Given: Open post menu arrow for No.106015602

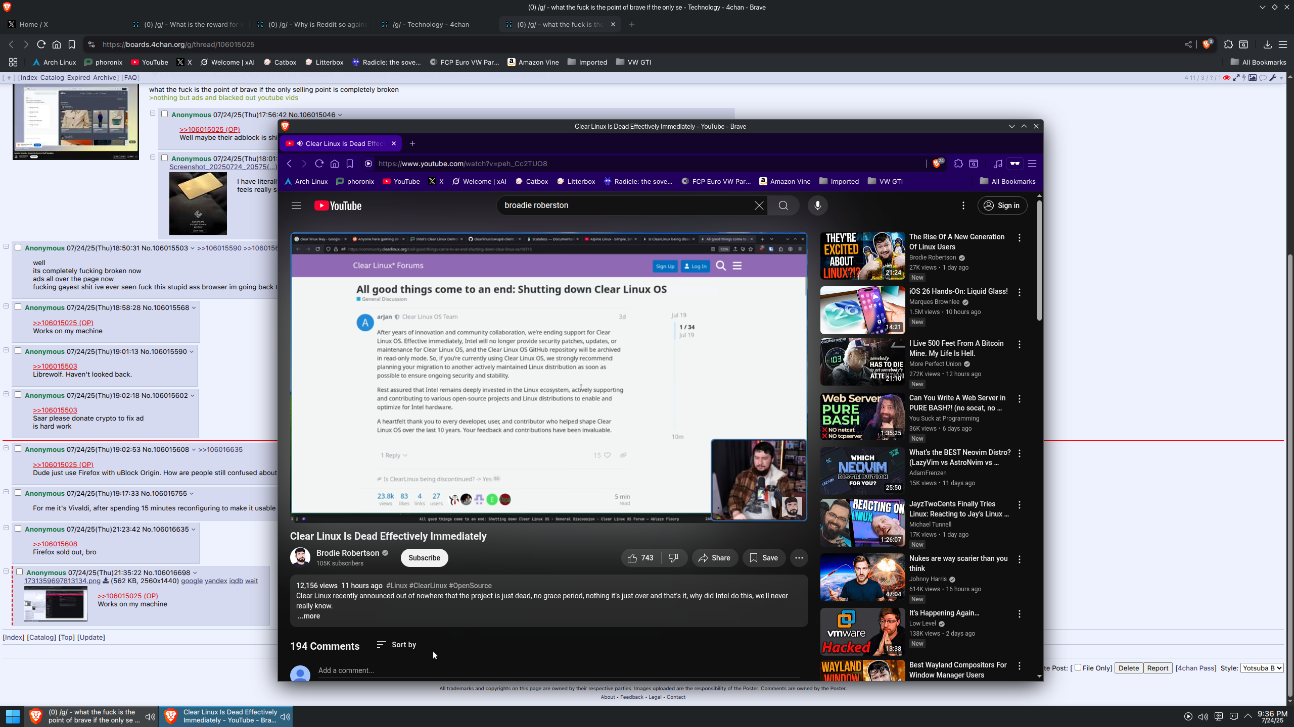Looking at the screenshot, I should [x=193, y=396].
